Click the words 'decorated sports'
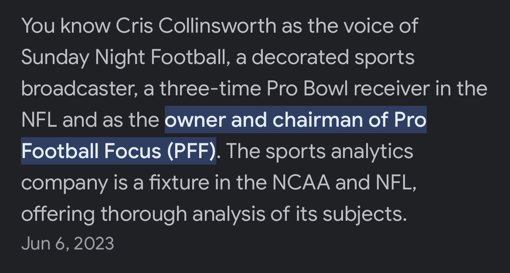Image resolution: width=510 pixels, height=273 pixels. [x=333, y=57]
